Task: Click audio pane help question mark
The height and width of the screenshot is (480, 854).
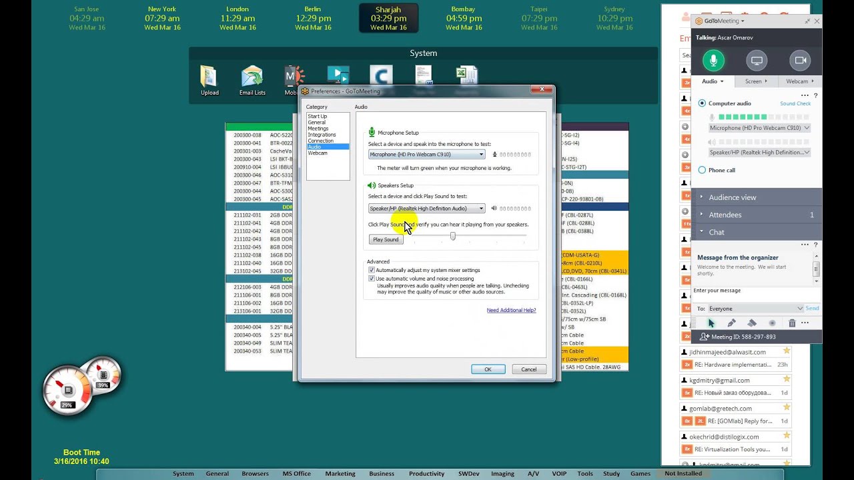Action: (815, 96)
